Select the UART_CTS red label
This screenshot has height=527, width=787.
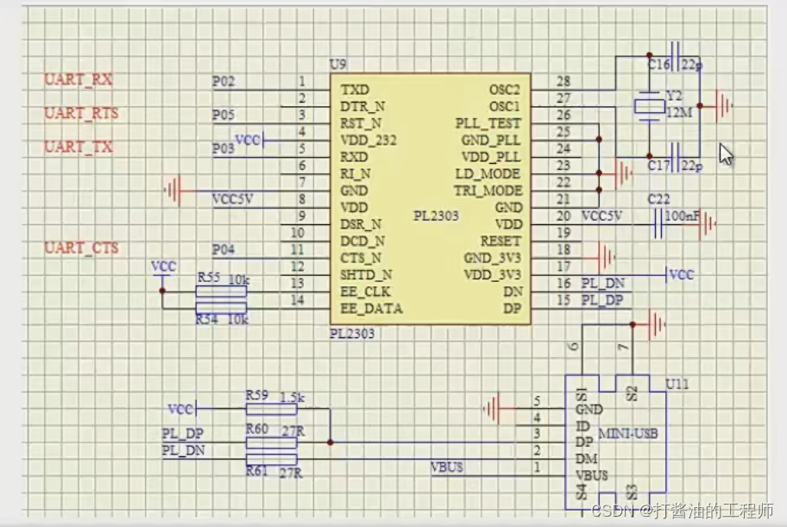81,248
